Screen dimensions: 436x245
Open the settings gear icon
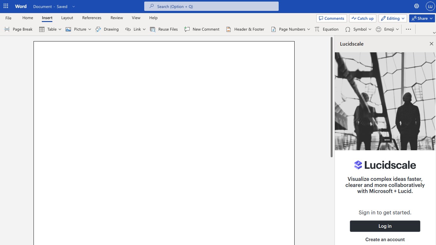tap(417, 6)
